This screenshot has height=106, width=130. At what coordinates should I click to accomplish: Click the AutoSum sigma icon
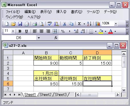(x=79, y=24)
